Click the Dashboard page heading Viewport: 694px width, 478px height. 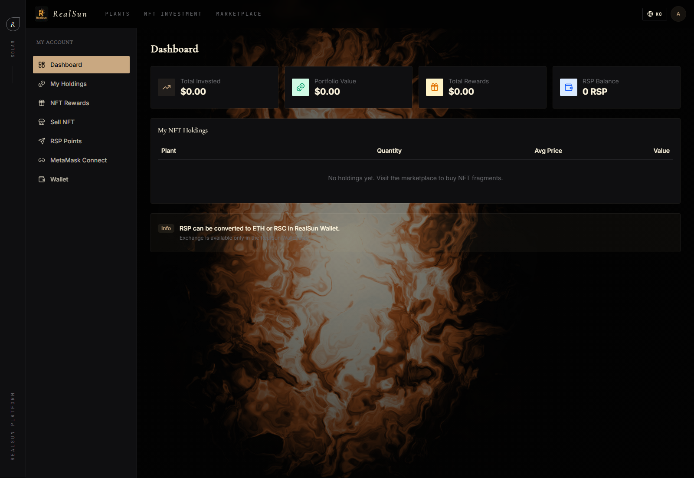174,49
